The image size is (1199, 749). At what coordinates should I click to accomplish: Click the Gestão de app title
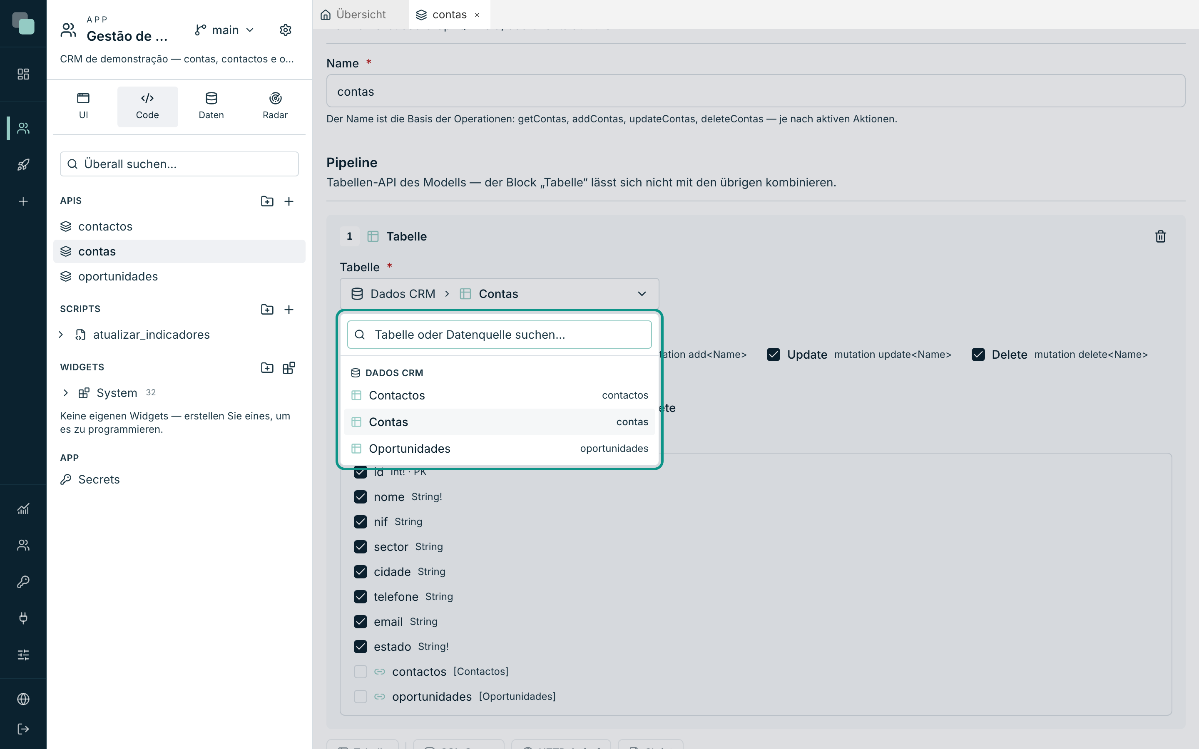[x=127, y=36]
